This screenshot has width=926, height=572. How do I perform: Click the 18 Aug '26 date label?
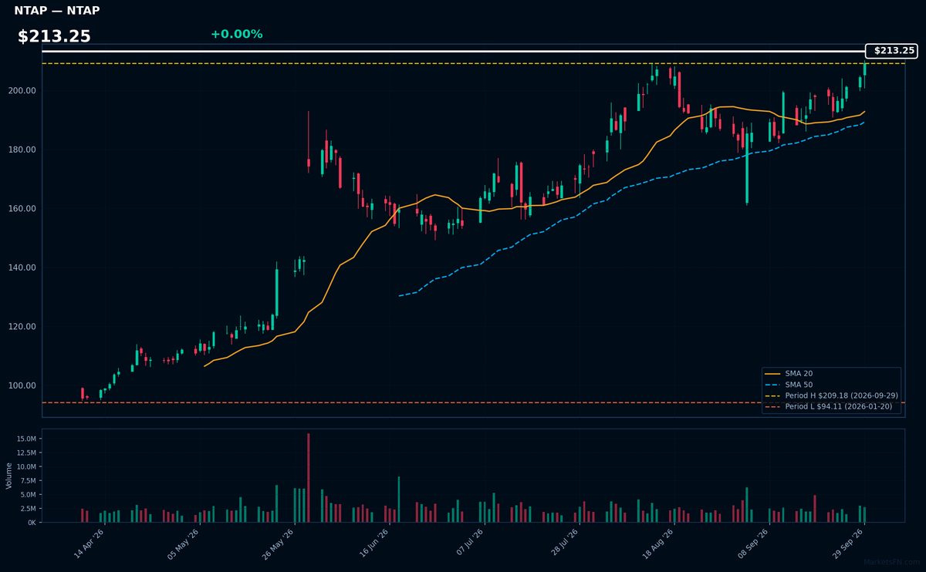[660, 544]
